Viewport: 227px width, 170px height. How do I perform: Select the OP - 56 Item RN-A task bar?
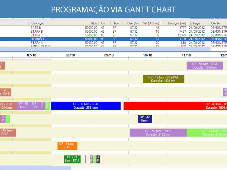158,132
